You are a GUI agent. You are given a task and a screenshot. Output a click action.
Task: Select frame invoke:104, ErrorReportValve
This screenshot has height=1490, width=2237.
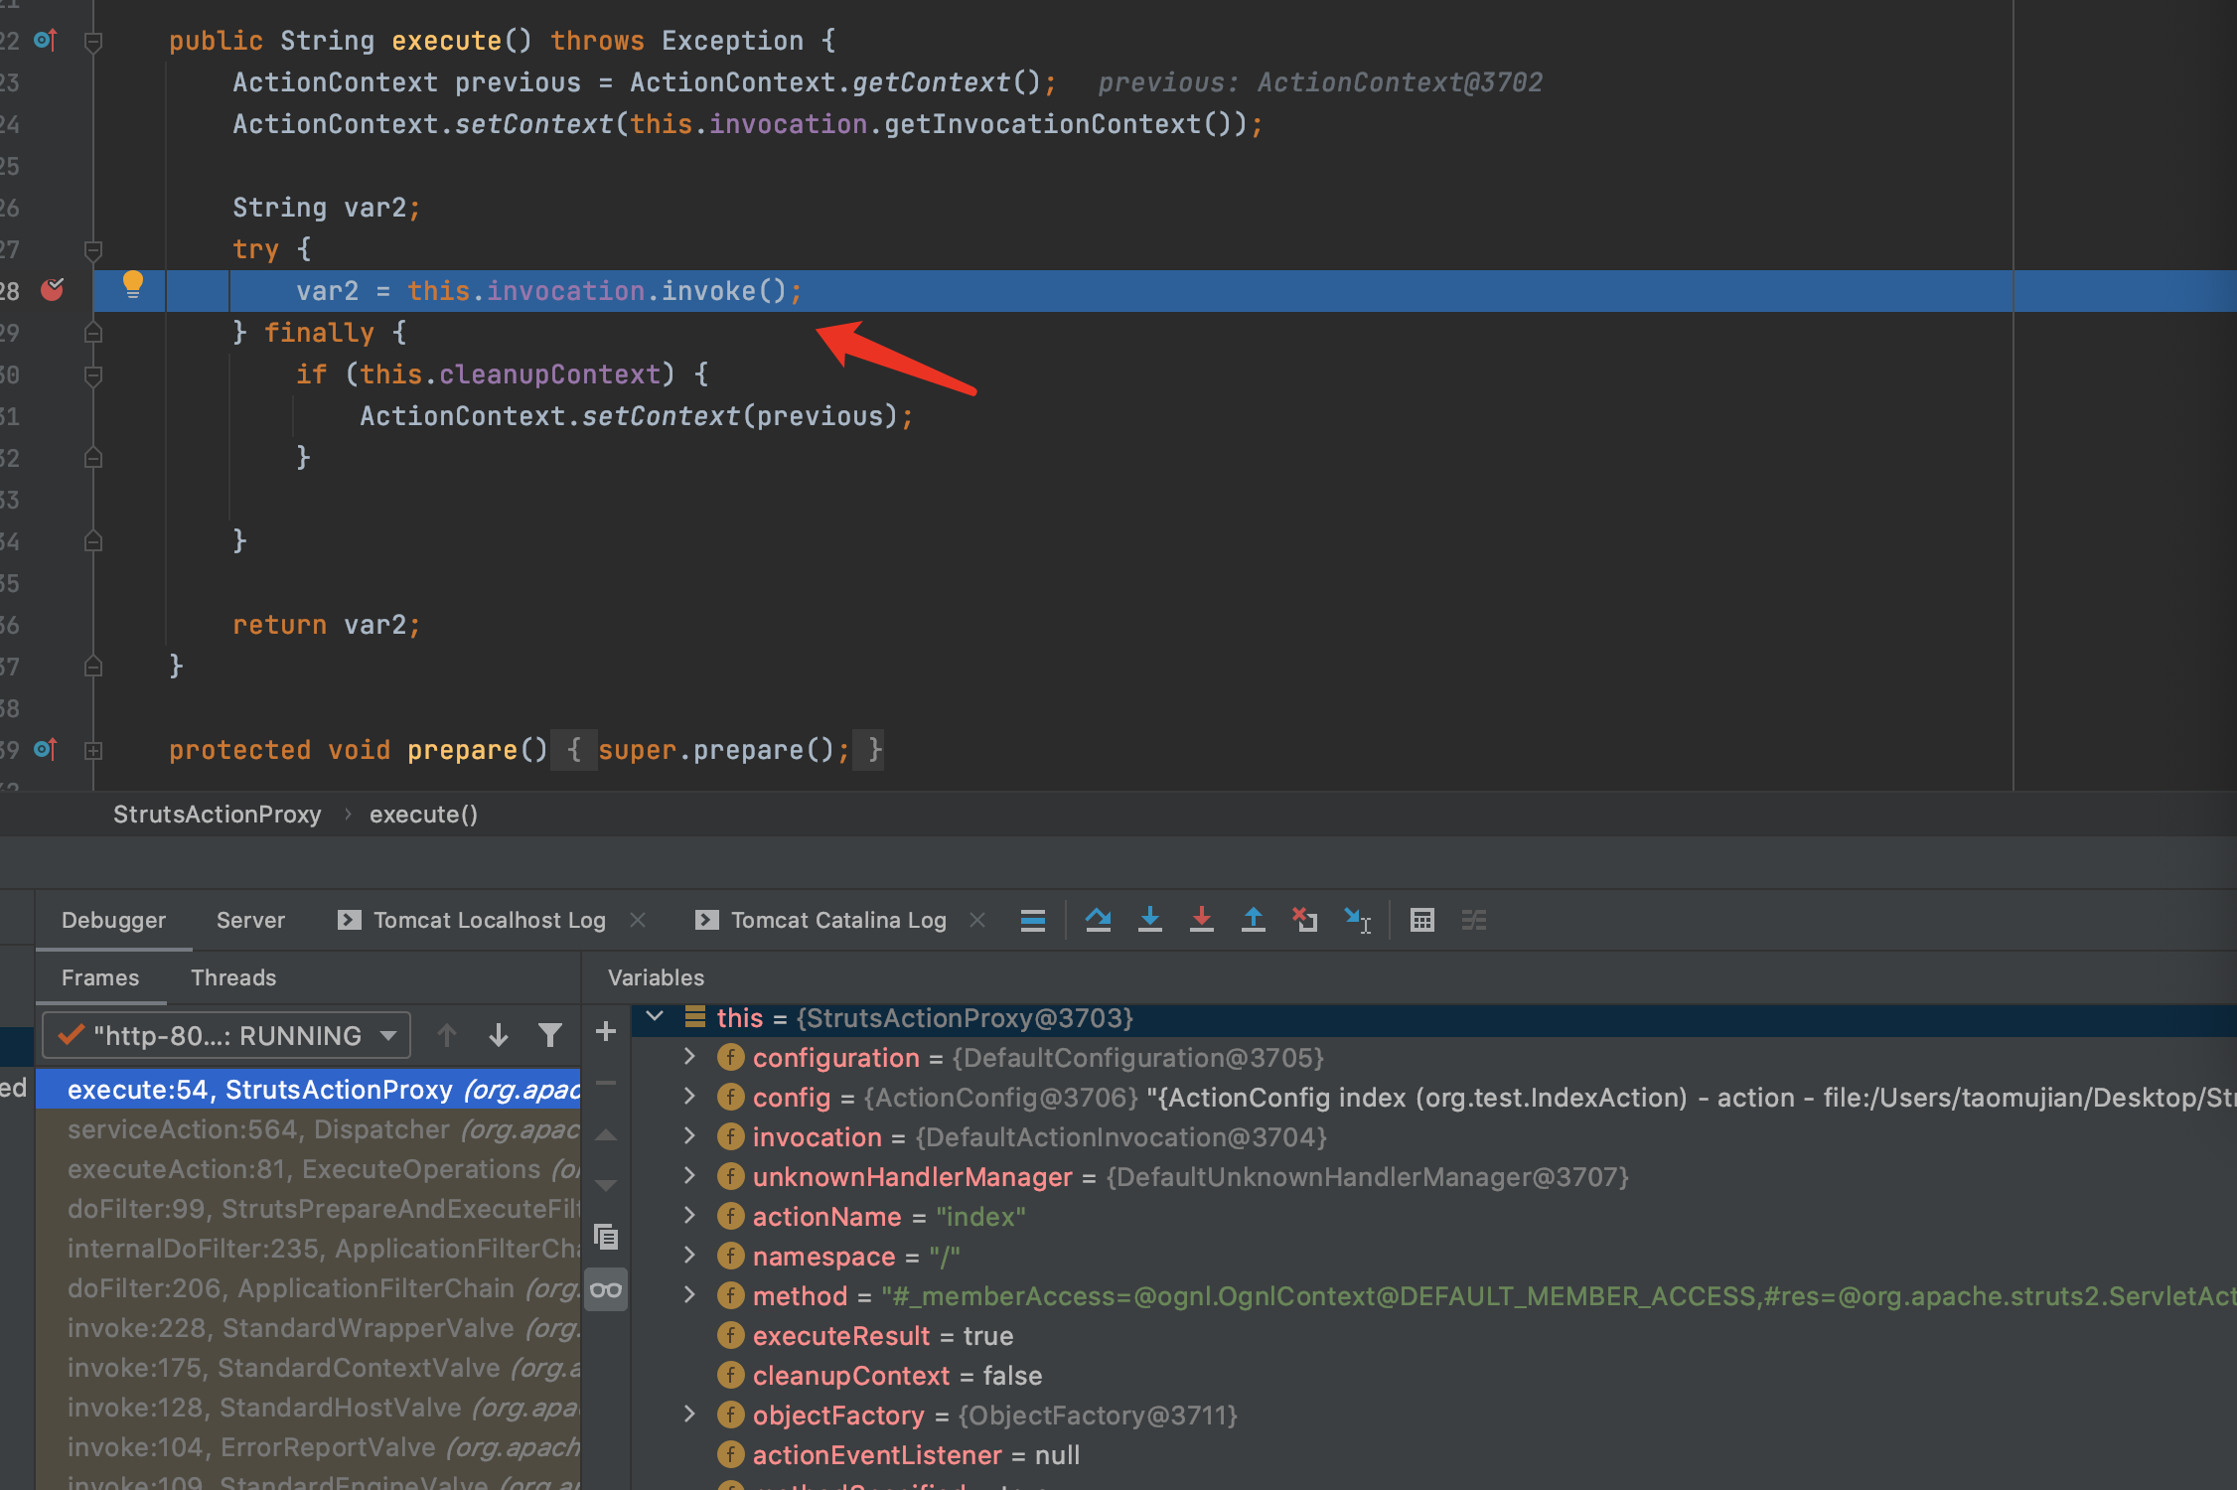point(308,1446)
